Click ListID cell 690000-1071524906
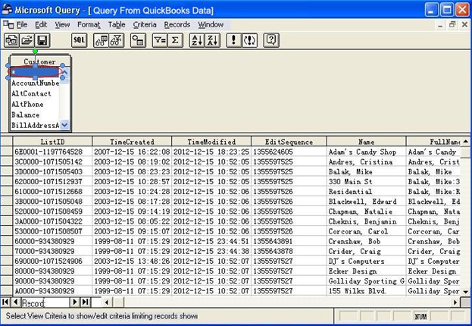The width and height of the screenshot is (472, 326). click(52, 262)
